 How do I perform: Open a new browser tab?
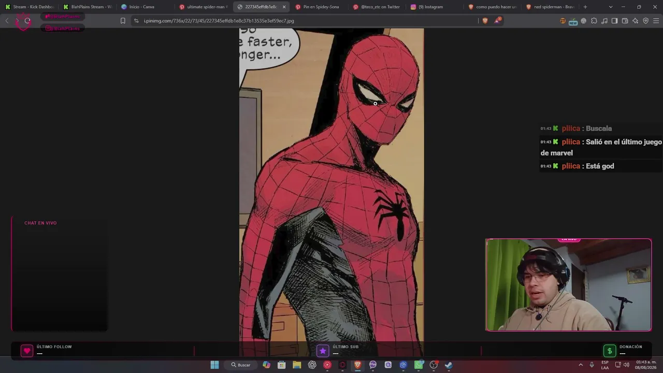[585, 7]
